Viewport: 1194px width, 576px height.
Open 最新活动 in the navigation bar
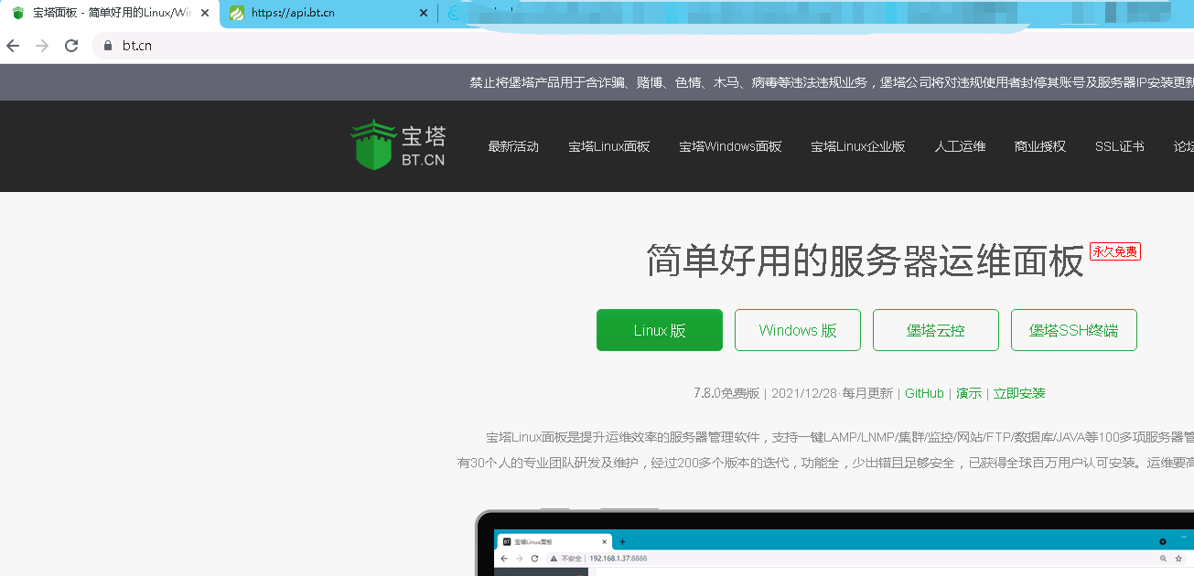tap(513, 146)
